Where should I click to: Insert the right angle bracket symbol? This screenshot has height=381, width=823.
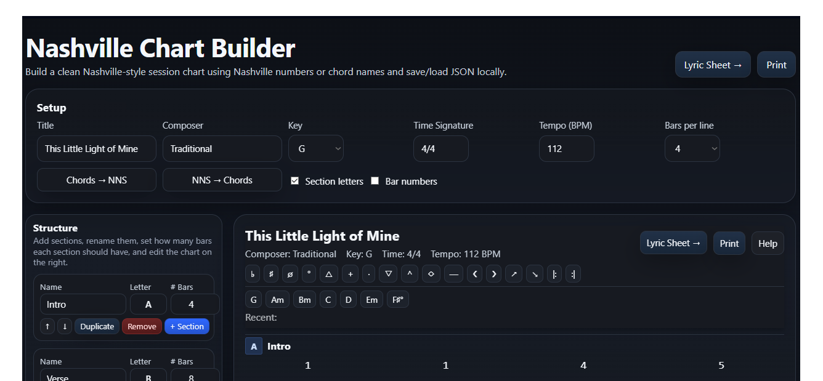[493, 274]
